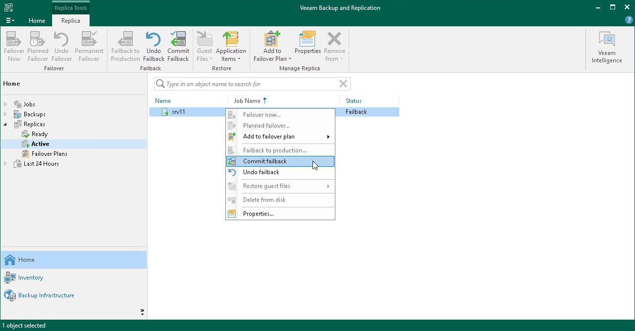635x331 pixels.
Task: Switch to the Home navigation view
Action: click(x=73, y=260)
